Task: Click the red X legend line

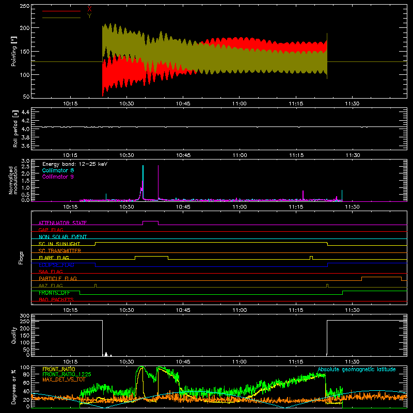Action: click(61, 11)
